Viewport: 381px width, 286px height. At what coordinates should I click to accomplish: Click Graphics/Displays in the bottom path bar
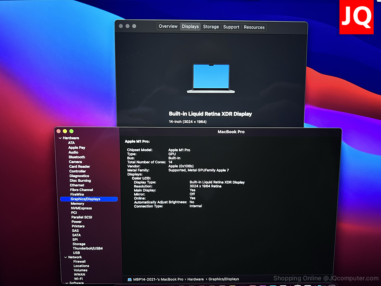(224, 279)
